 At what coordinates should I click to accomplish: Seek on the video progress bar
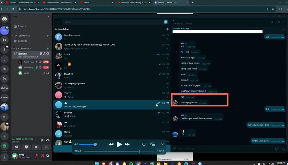pos(119,151)
